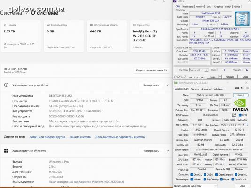Click the Core Speed value in CPU-Z
The width and height of the screenshot is (251, 188).
(199, 51)
